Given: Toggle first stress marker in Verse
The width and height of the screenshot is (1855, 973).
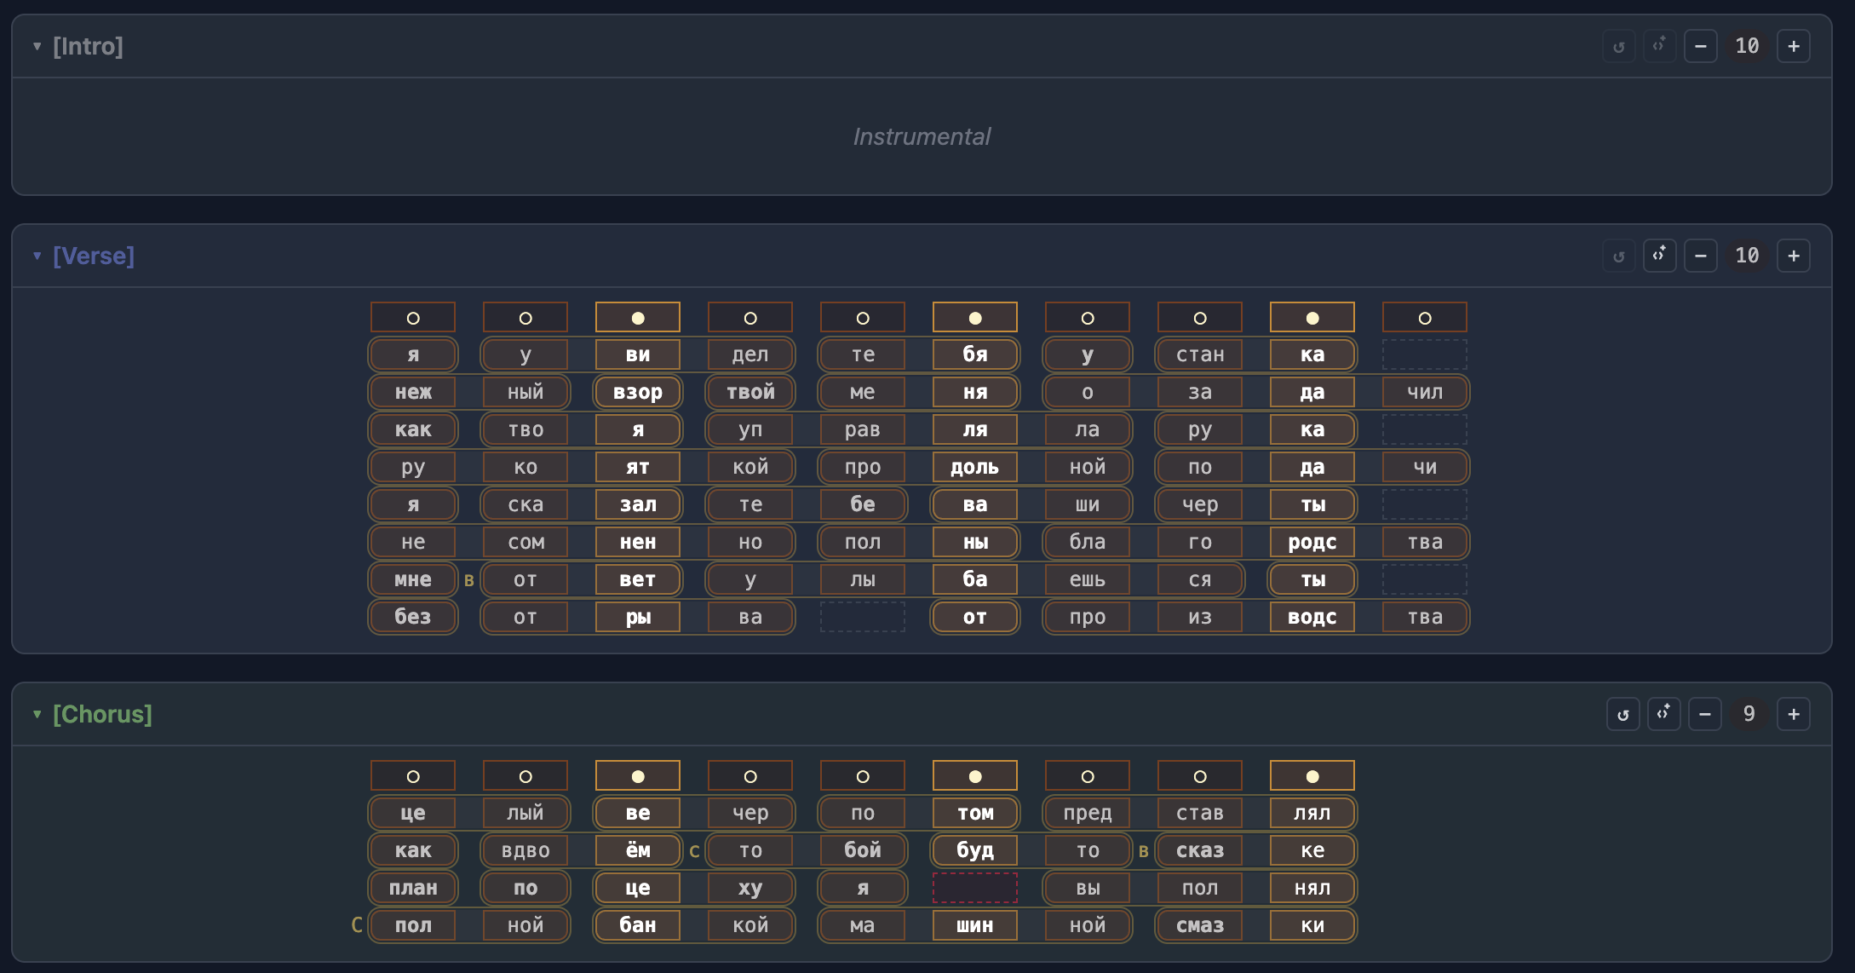Looking at the screenshot, I should coord(413,318).
